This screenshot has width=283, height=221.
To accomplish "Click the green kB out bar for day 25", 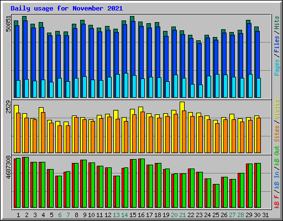I will pyautogui.click(x=217, y=196).
